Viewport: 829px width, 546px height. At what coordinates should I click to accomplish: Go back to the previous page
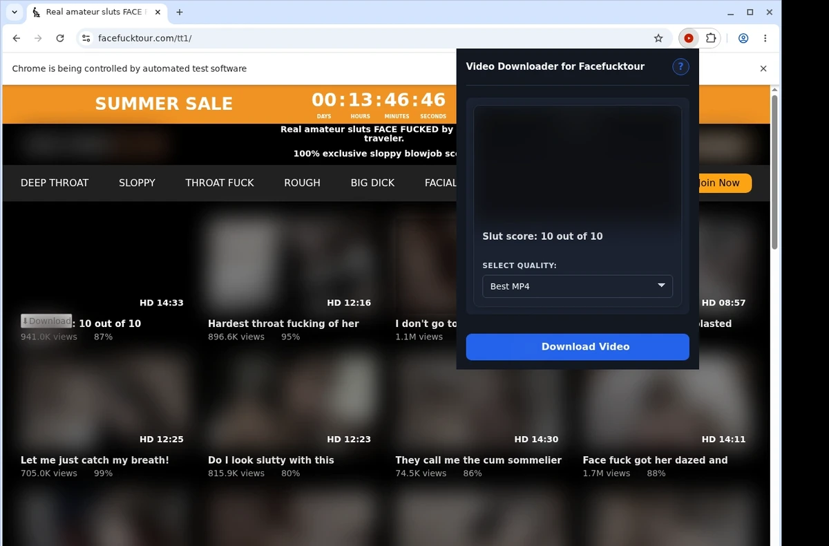click(17, 38)
